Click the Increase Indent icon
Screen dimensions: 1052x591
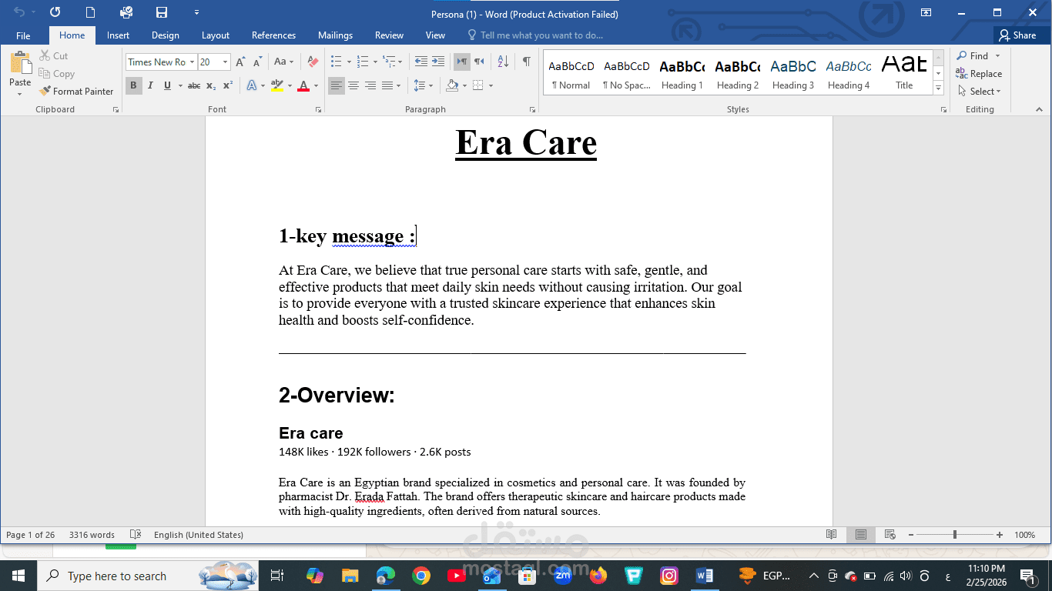pyautogui.click(x=437, y=62)
